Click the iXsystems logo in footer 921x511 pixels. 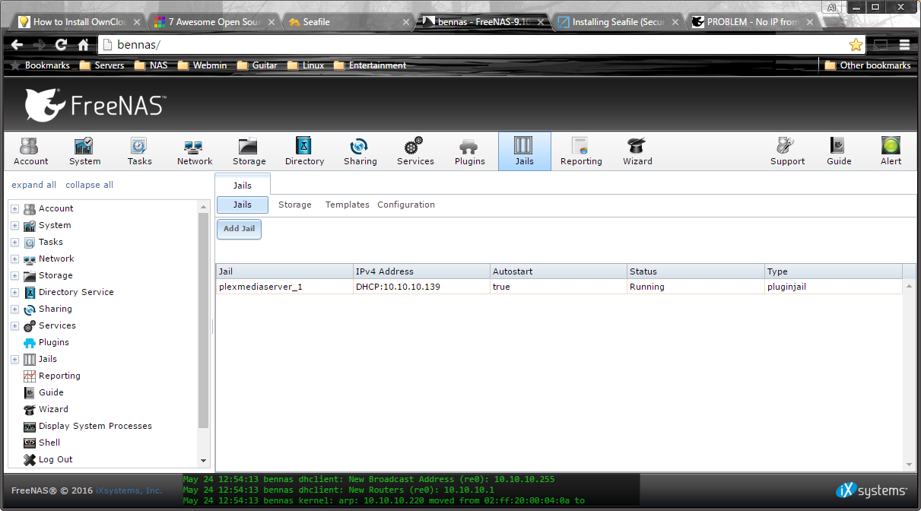point(871,490)
